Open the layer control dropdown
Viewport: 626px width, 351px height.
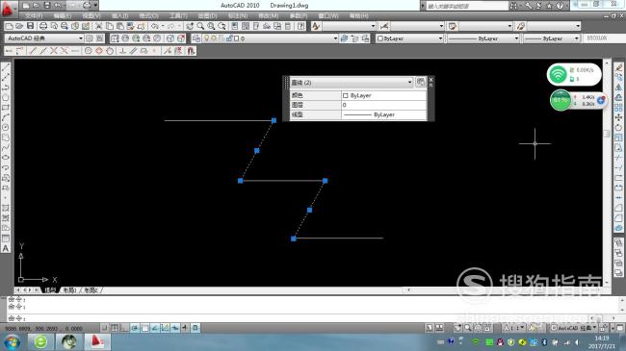[x=271, y=38]
